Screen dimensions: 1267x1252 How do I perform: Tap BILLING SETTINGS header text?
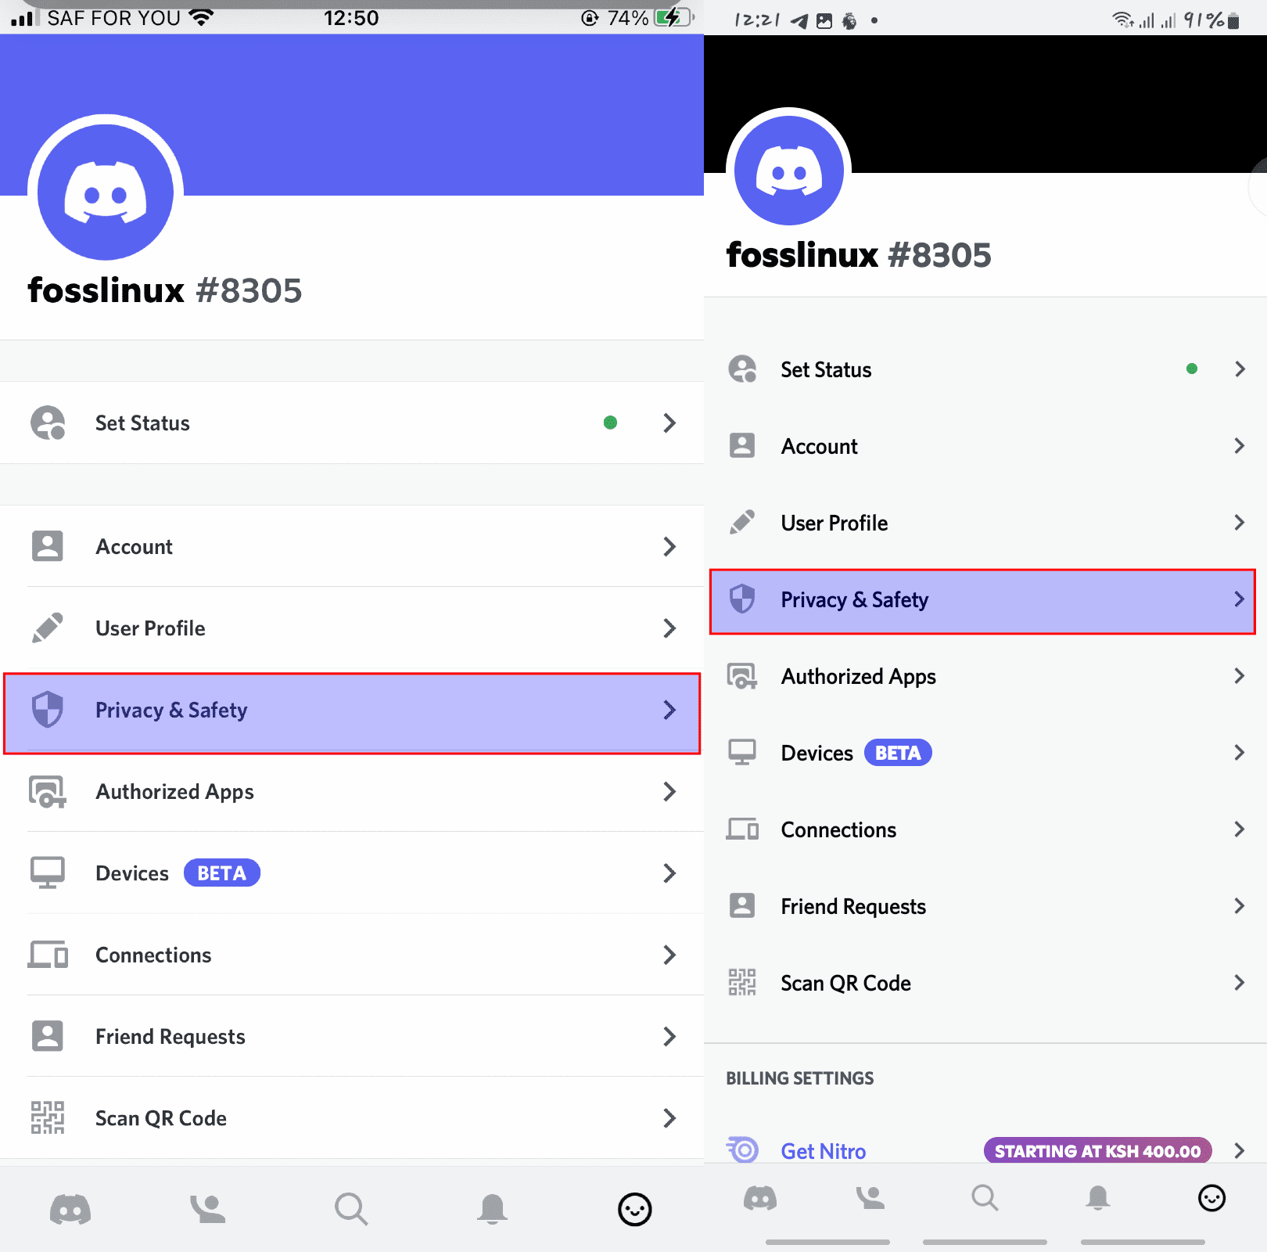[x=800, y=1078]
